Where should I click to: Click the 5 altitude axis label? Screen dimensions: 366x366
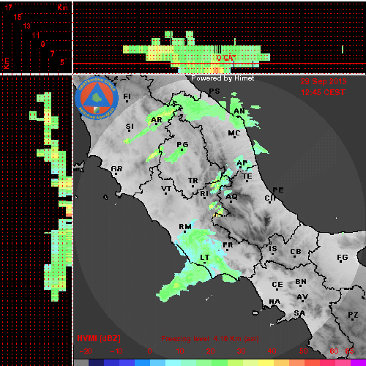coord(62,62)
